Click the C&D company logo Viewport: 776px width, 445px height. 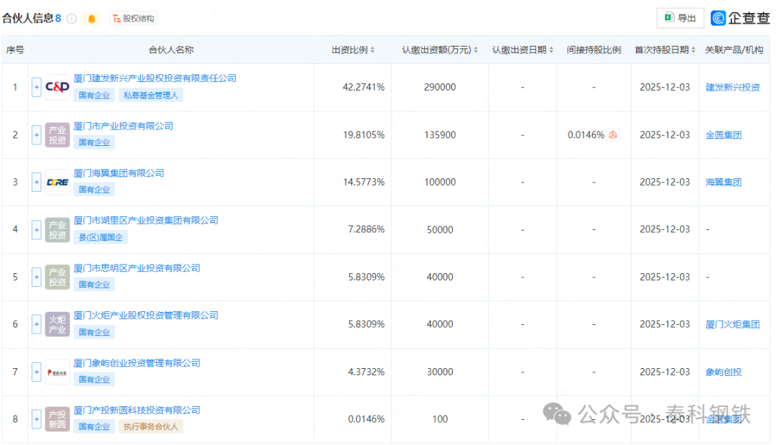(x=57, y=87)
